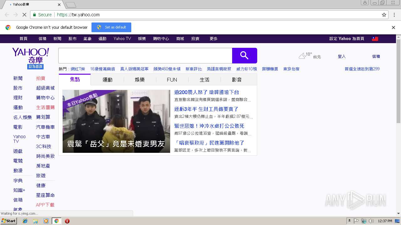Open 超級商城 in the left sidebar

point(45,88)
